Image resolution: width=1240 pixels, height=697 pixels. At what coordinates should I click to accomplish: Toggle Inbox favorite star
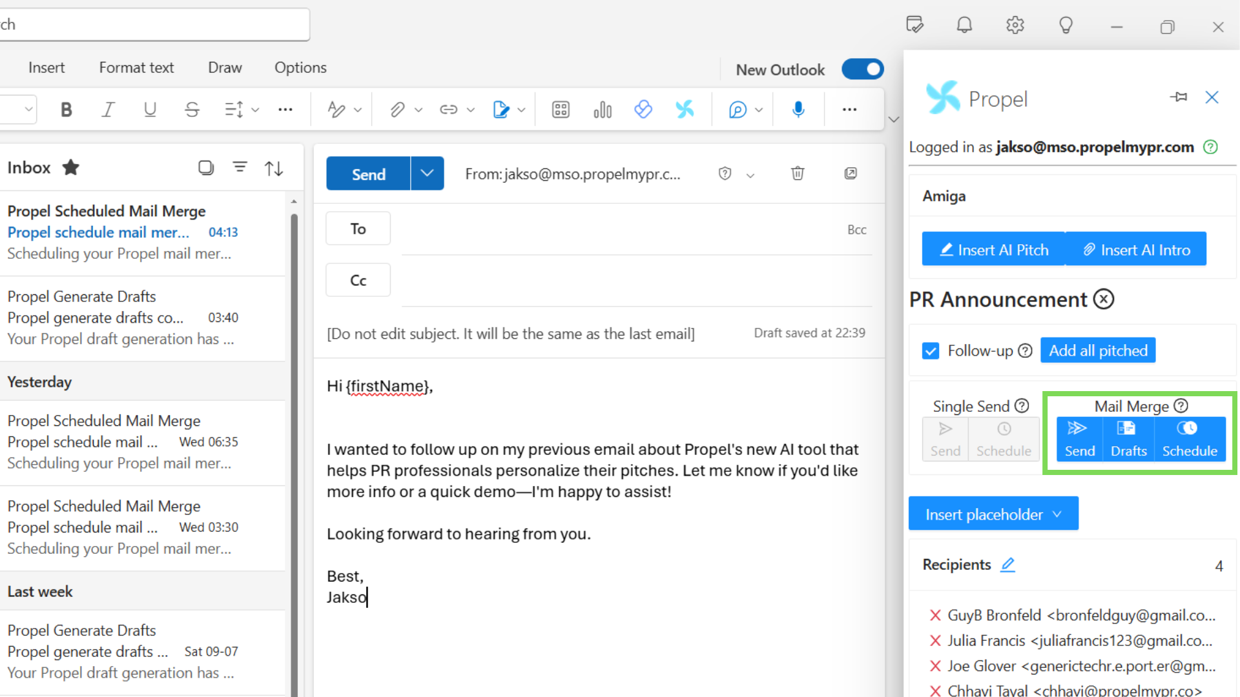pyautogui.click(x=71, y=168)
